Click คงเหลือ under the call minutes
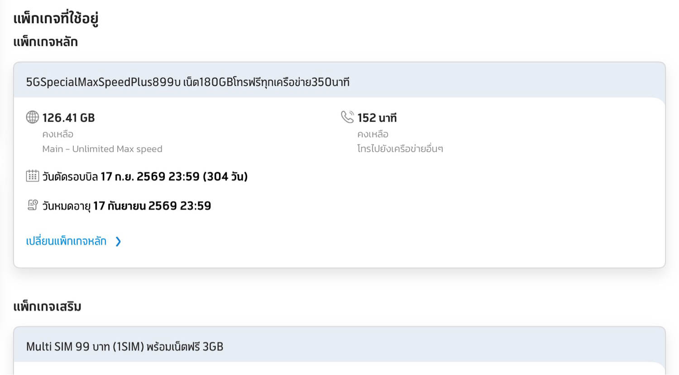Image resolution: width=679 pixels, height=375 pixels. 373,135
